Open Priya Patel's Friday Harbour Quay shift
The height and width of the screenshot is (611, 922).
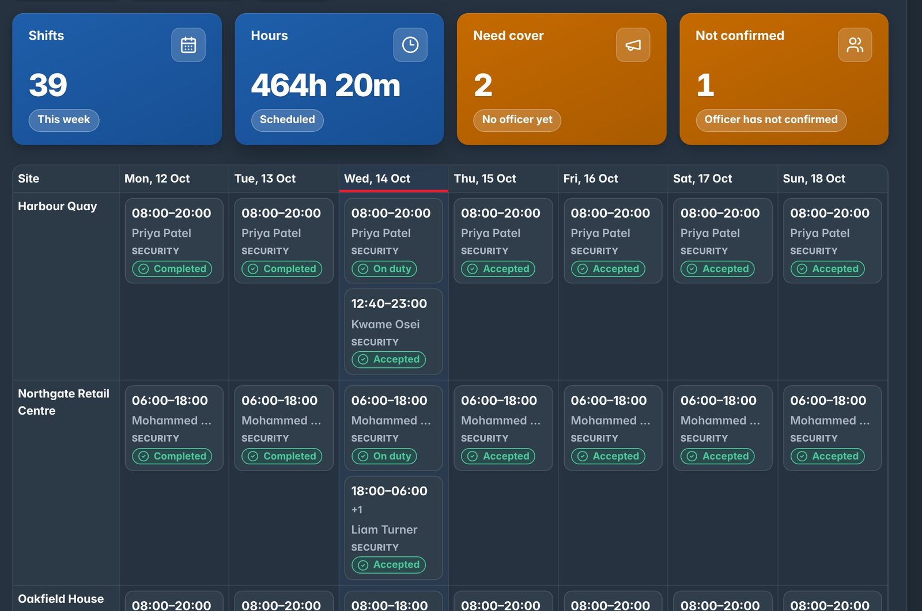pyautogui.click(x=613, y=241)
